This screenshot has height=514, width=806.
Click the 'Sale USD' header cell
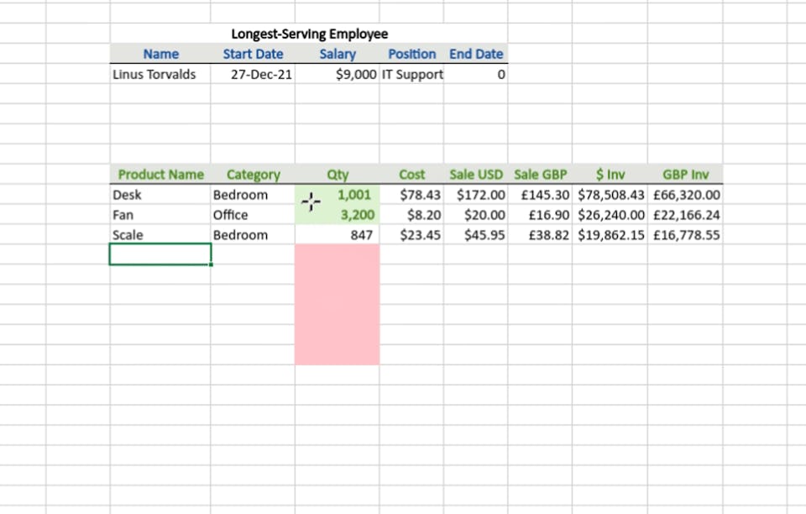(476, 175)
